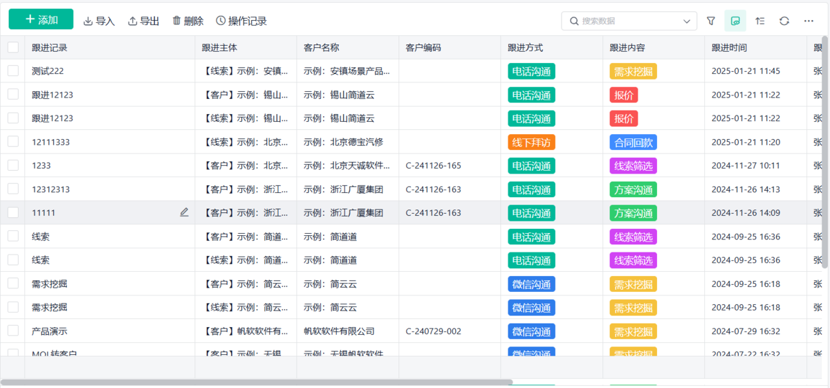Screen dimensions: 830x388
Task: Open the more options ellipsis menu
Action: point(809,21)
